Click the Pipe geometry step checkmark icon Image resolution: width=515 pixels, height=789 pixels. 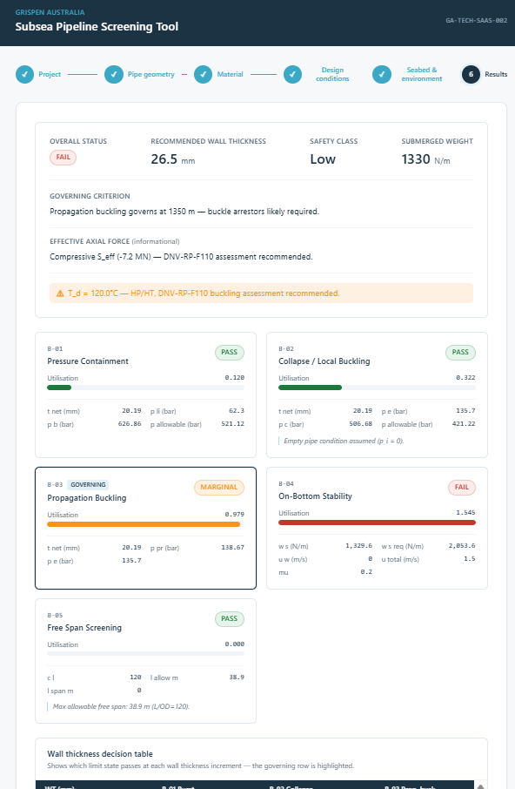coord(114,75)
